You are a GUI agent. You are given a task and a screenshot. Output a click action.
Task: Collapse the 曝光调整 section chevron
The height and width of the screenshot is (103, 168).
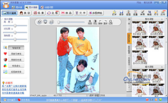point(162,67)
